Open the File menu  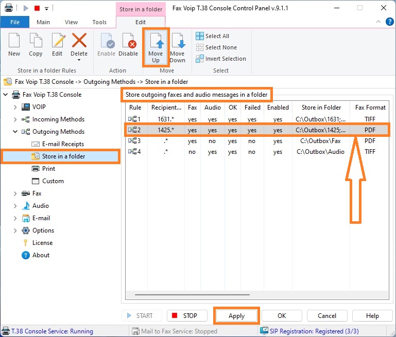[x=15, y=22]
